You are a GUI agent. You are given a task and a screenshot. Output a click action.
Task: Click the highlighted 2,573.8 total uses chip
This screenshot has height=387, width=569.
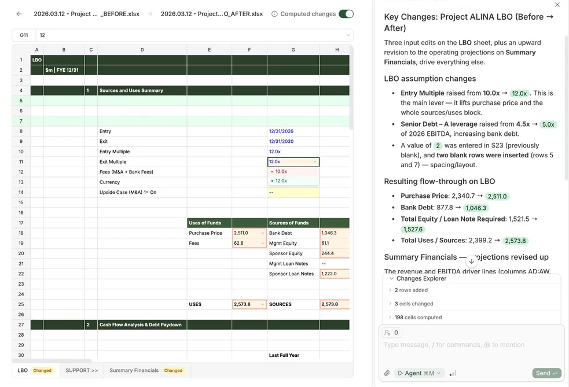click(x=515, y=241)
